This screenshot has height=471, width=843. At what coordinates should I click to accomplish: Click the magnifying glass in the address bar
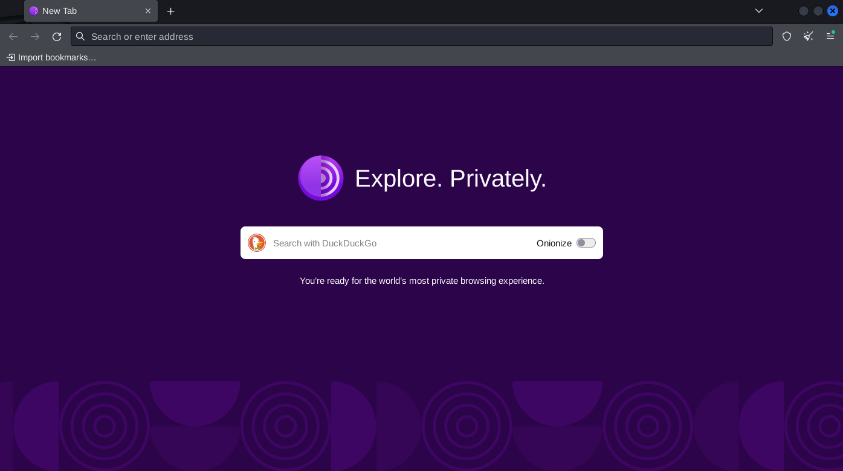point(80,36)
